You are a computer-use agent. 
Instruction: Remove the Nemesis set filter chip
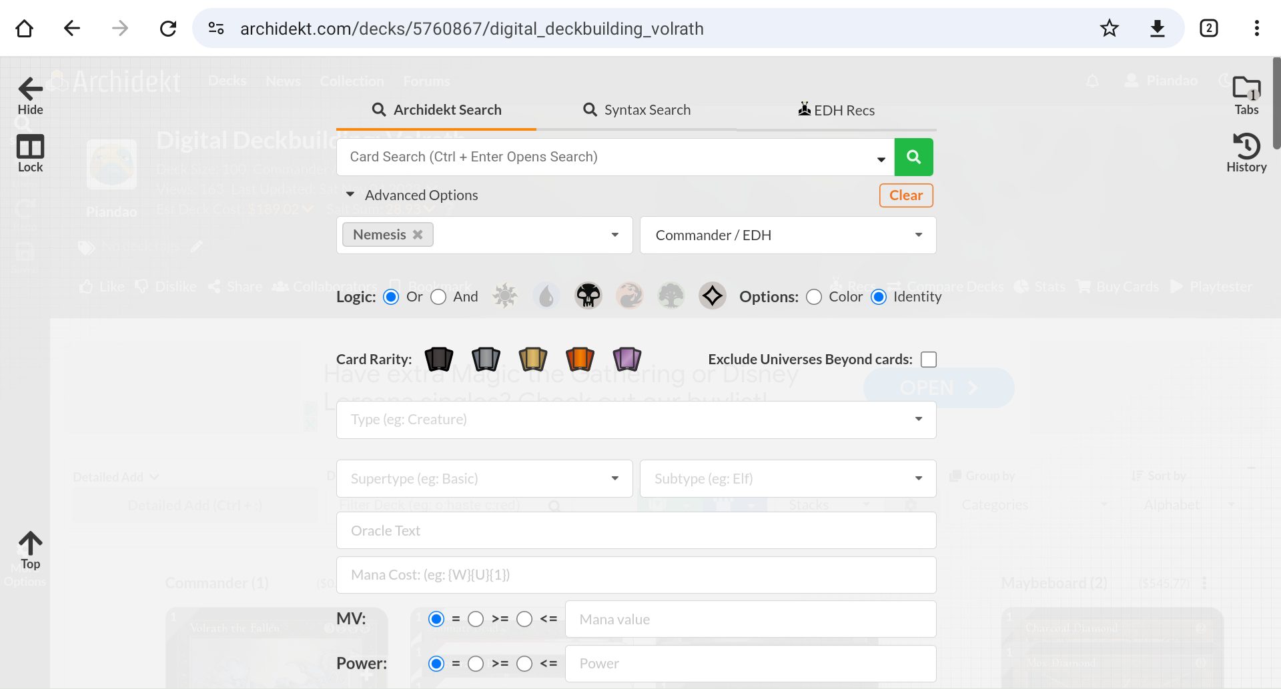[418, 234]
